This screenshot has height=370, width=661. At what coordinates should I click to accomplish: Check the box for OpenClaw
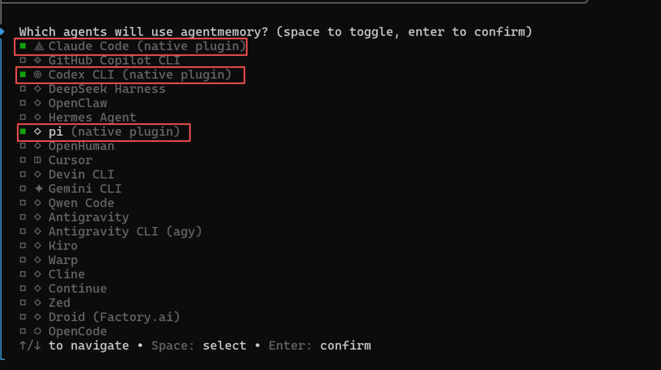pyautogui.click(x=23, y=103)
